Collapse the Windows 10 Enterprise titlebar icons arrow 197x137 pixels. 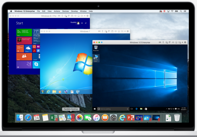(x=182, y=42)
